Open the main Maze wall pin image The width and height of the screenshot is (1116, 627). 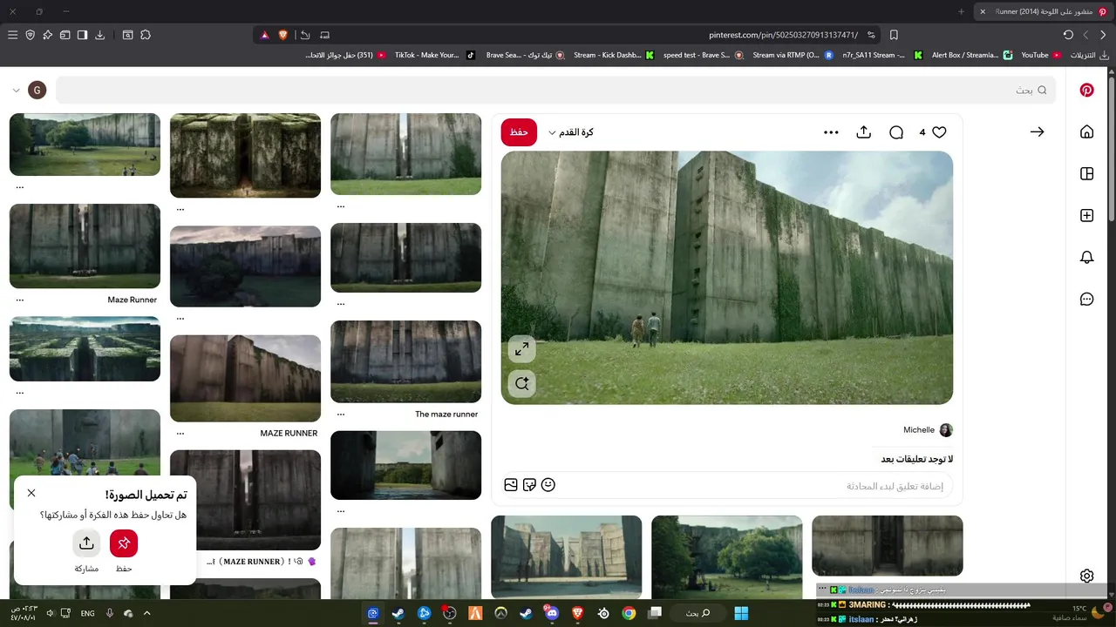point(727,278)
